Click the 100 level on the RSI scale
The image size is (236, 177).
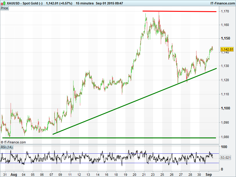coord(224,147)
